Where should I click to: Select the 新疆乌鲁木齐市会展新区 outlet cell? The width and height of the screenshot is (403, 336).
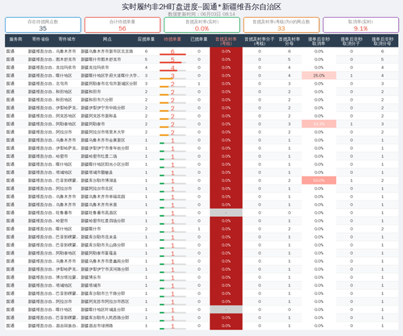(103, 140)
